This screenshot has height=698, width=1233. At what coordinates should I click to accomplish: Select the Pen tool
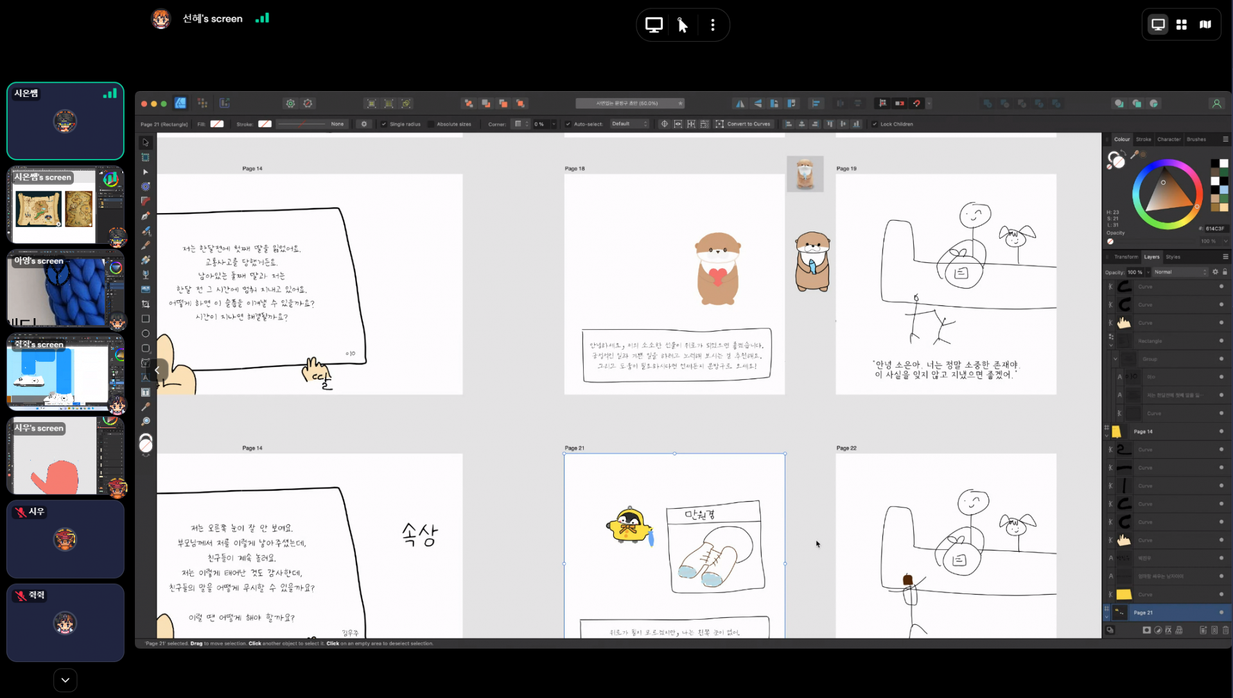pyautogui.click(x=146, y=216)
